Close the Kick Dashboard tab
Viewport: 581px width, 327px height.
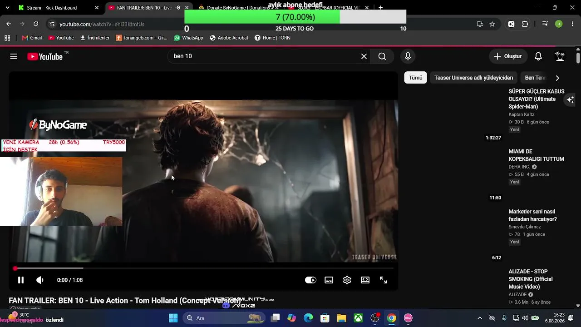click(x=97, y=8)
